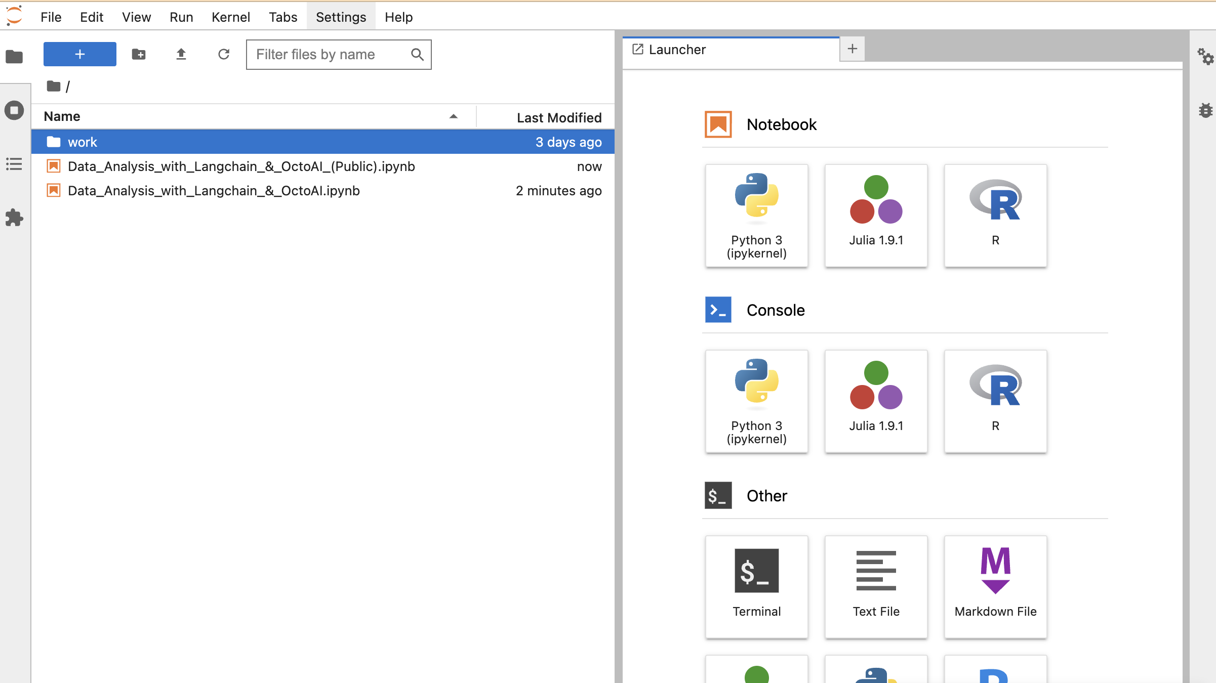Open the Debugger bug icon

click(x=1206, y=110)
